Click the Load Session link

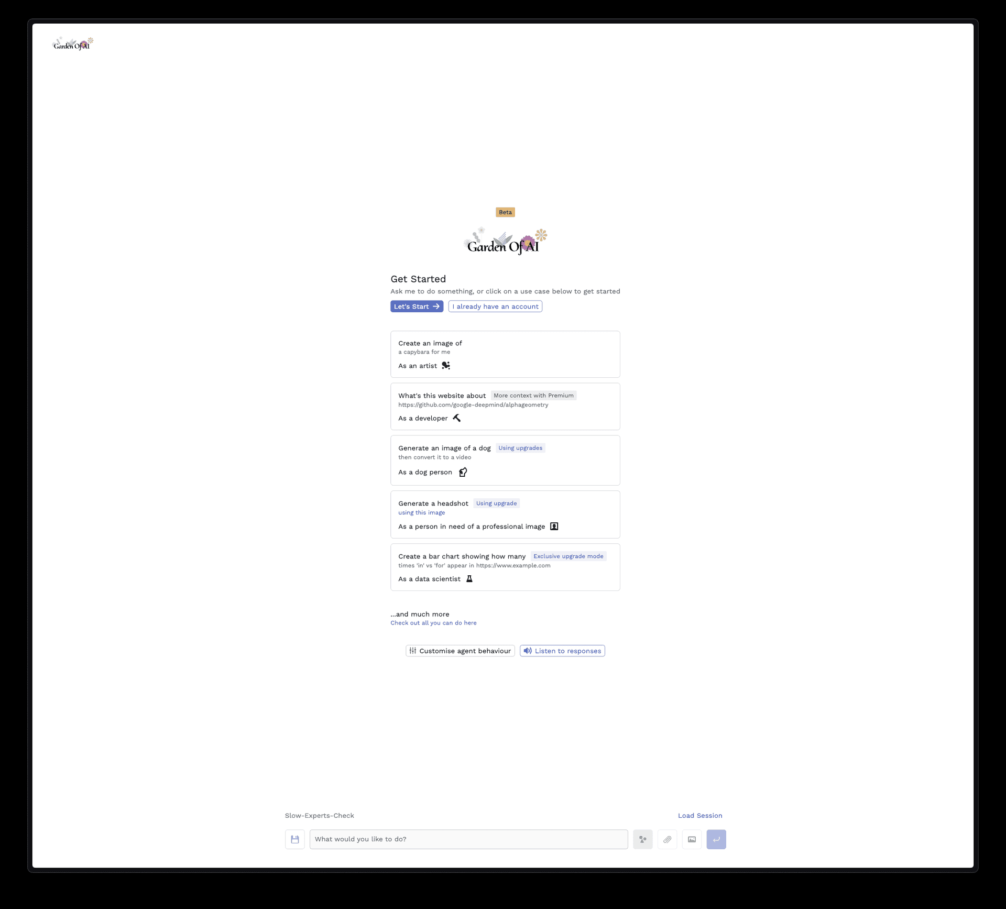pos(700,816)
